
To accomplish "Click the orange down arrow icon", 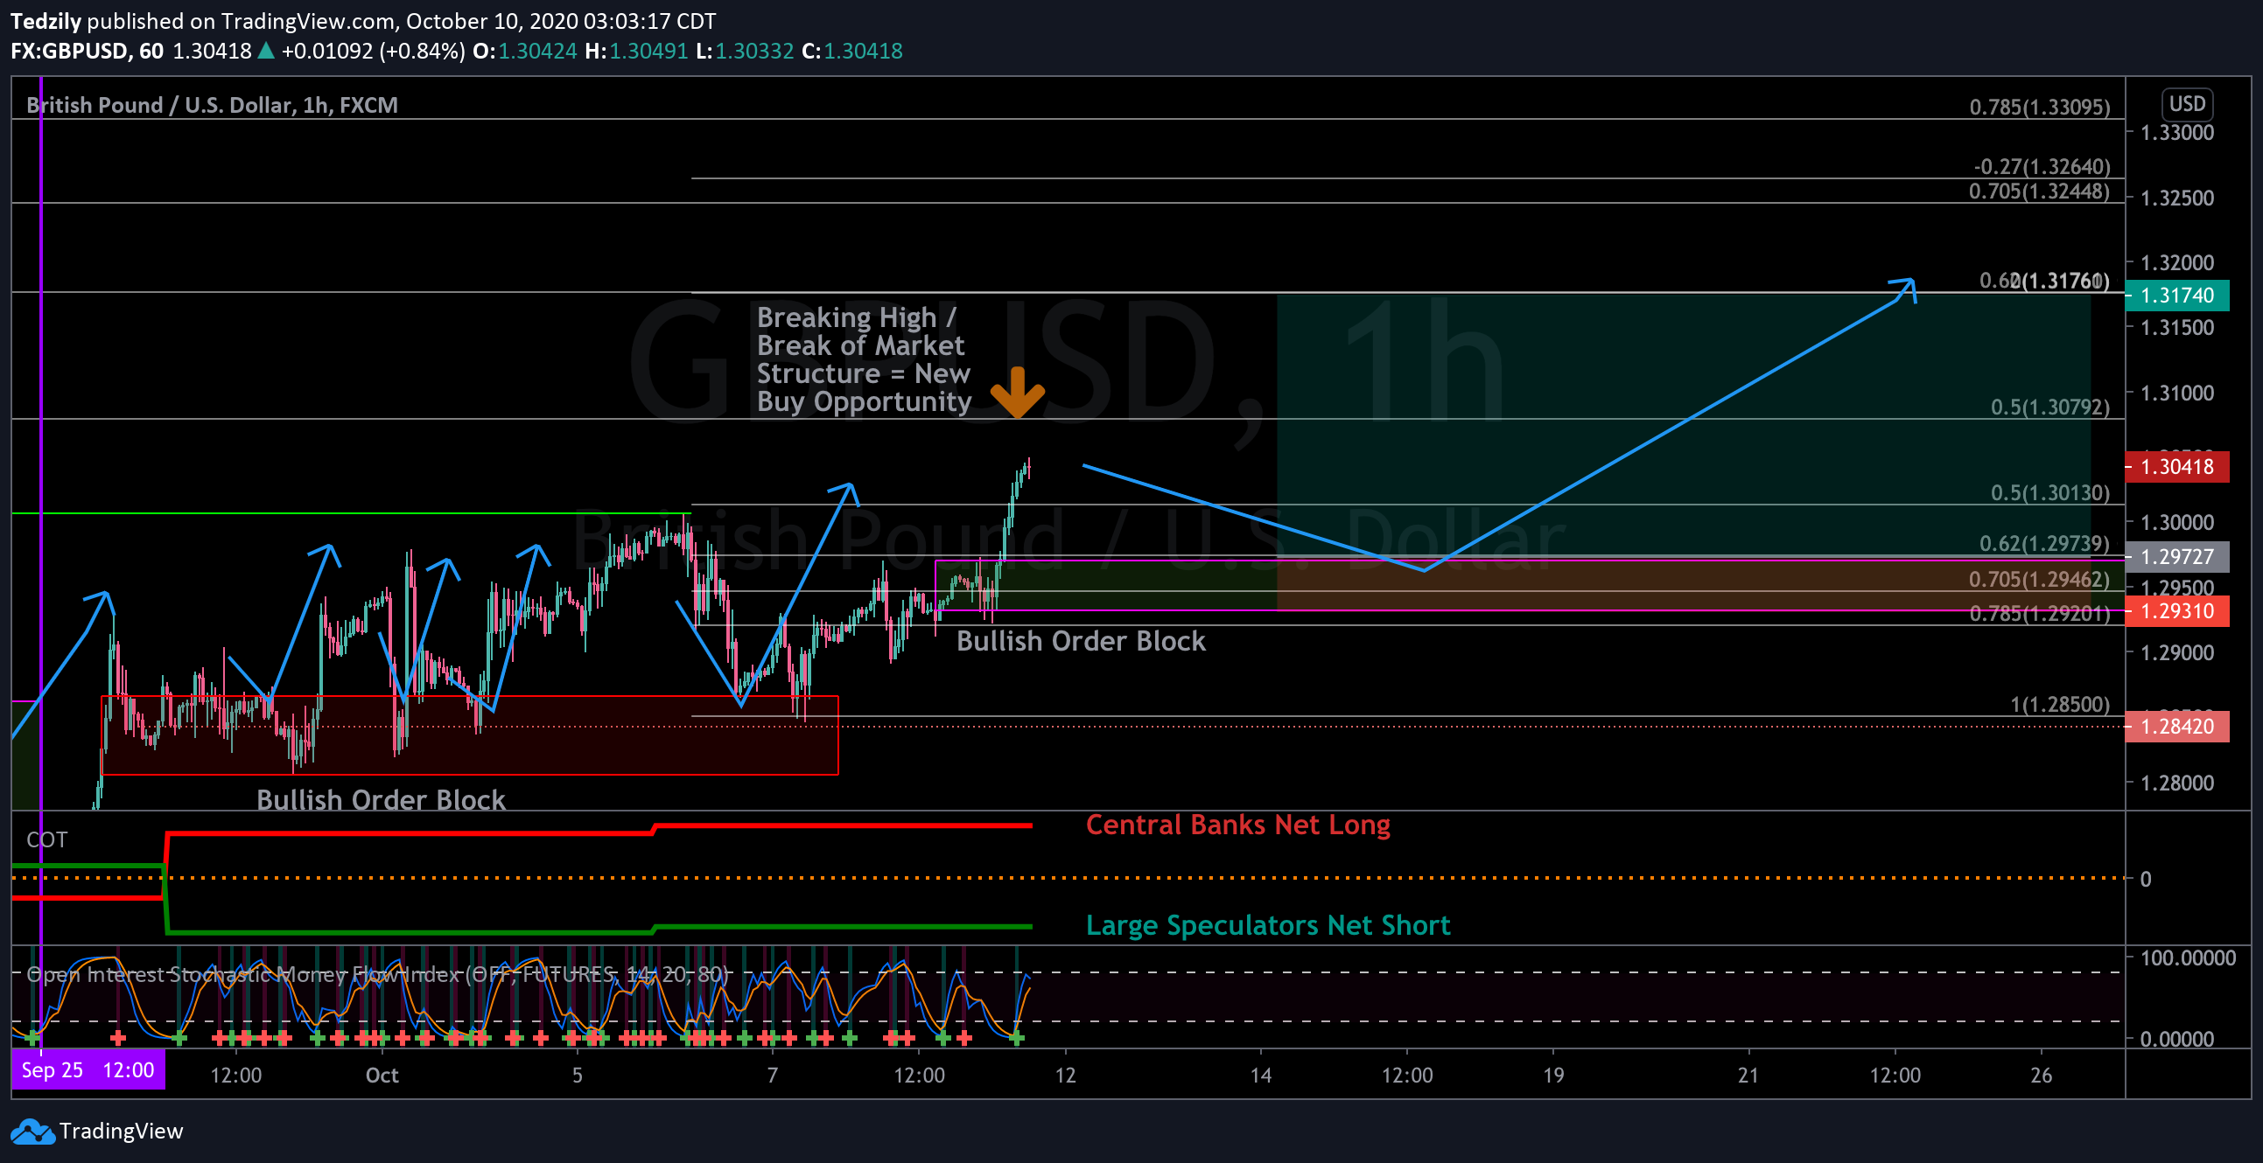I will [x=1017, y=393].
